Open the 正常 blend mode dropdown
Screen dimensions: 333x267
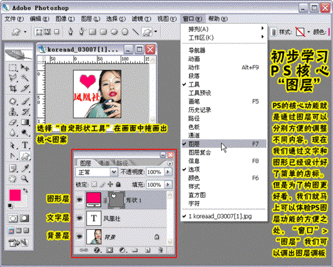coord(97,172)
